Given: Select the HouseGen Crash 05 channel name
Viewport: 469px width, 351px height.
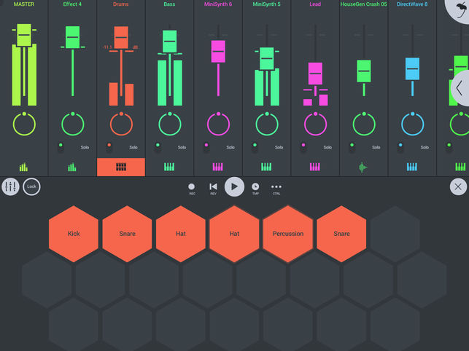Looking at the screenshot, I should click(364, 4).
